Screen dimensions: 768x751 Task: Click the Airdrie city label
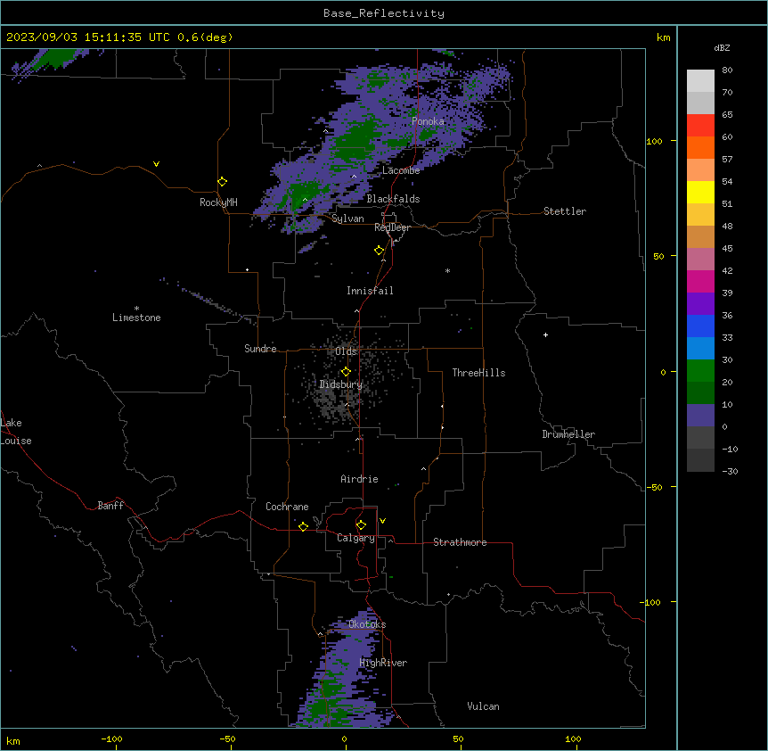(360, 479)
